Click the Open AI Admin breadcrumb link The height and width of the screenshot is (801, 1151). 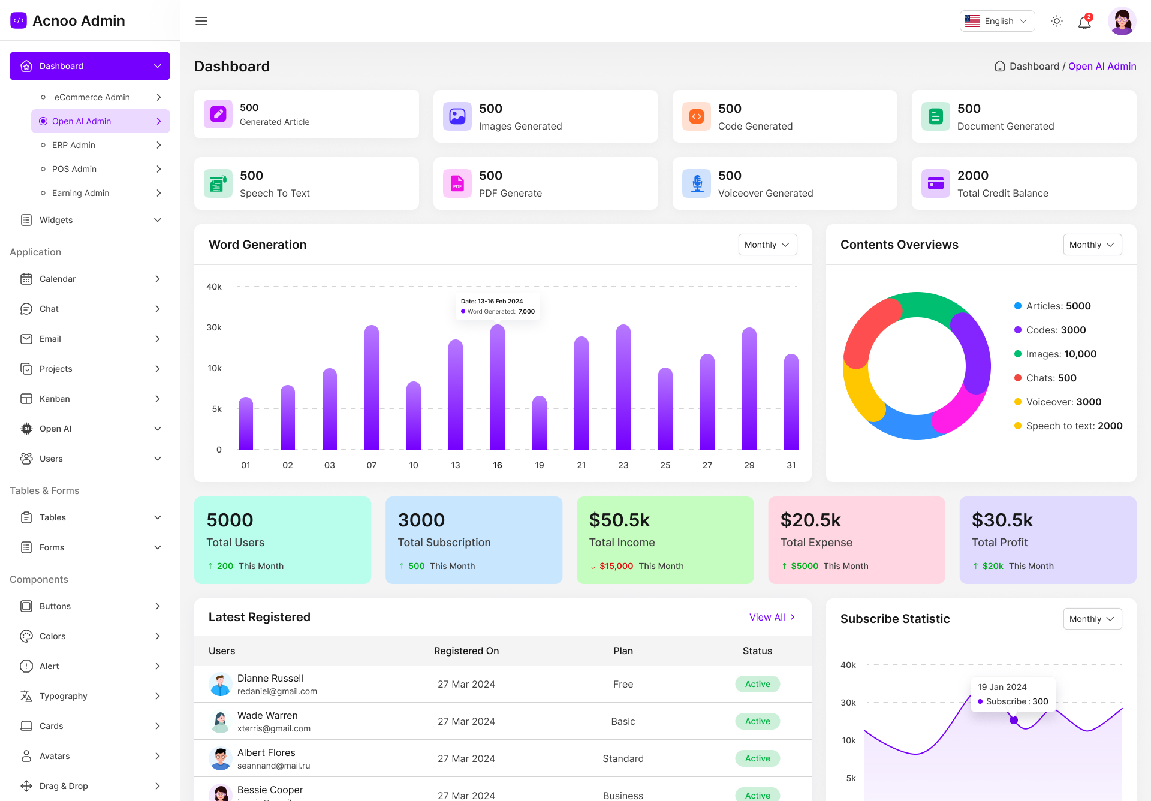[x=1102, y=66]
